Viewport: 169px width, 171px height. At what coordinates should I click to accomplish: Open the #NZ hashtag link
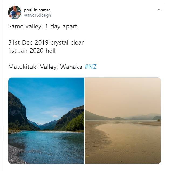point(91,67)
